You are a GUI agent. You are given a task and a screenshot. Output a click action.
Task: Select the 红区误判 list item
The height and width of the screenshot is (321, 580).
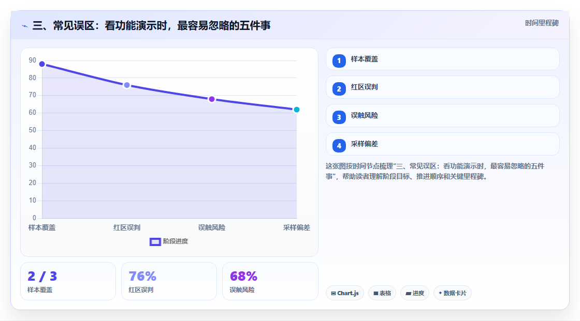click(442, 87)
